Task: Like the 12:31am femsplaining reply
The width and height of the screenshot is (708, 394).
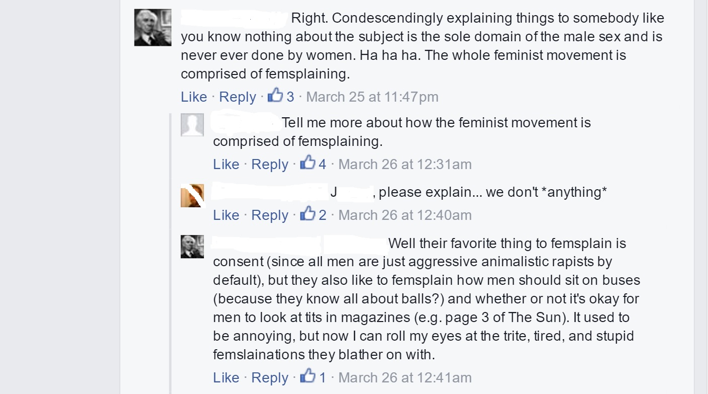Action: 226,164
